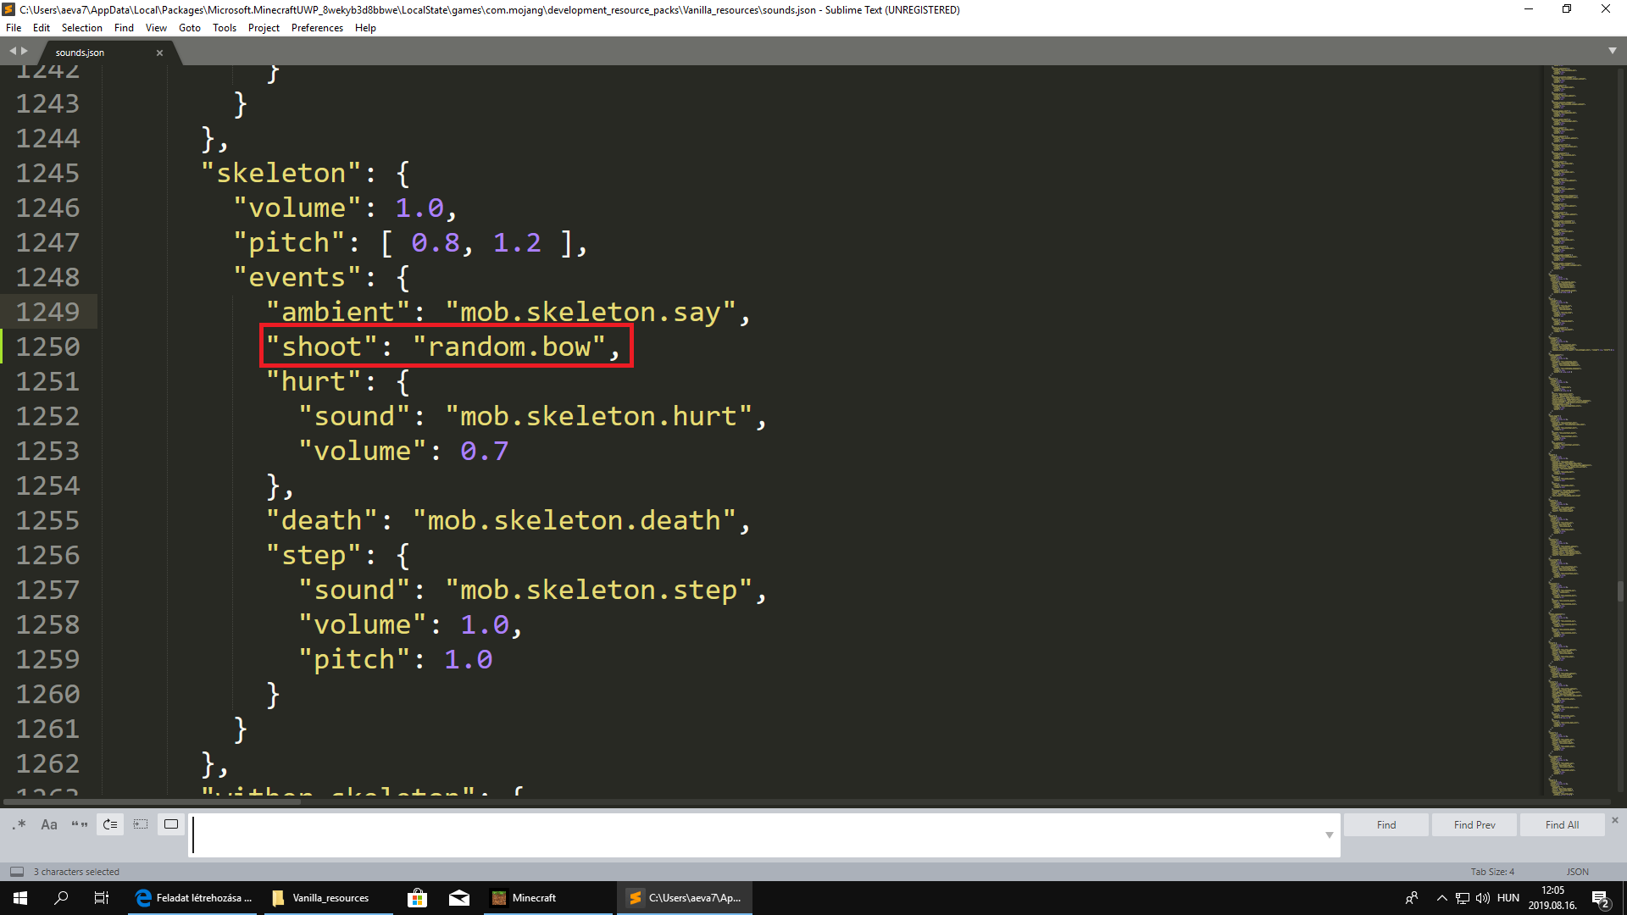Close the find panel
The image size is (1627, 915).
coord(1615,820)
